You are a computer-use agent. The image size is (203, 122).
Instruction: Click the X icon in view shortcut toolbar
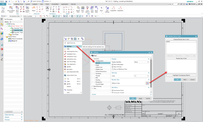click(79, 39)
